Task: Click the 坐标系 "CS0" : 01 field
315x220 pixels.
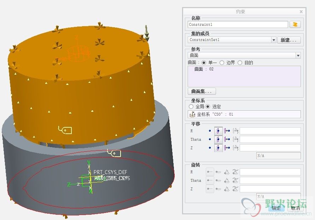Action: 244,114
